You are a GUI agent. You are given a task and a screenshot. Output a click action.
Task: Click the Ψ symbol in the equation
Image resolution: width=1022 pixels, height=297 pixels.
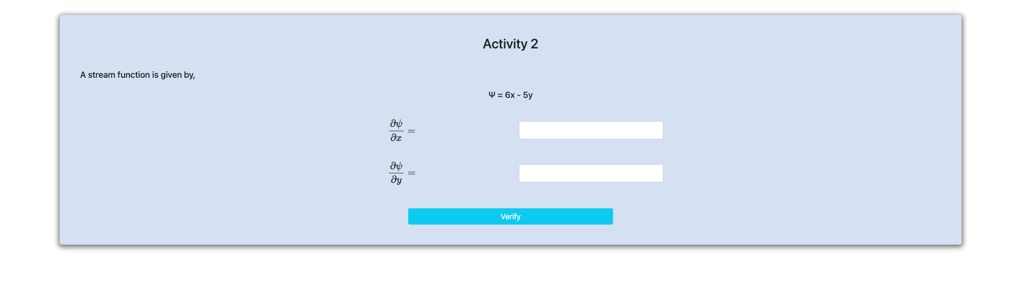click(x=492, y=95)
